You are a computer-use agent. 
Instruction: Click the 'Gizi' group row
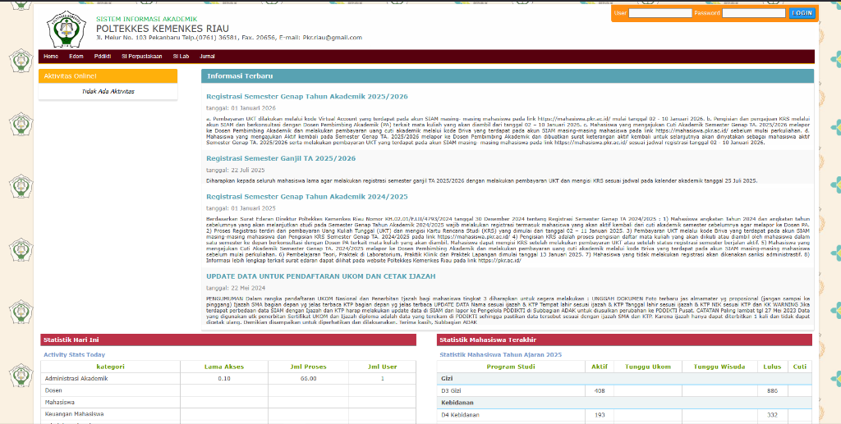click(624, 379)
